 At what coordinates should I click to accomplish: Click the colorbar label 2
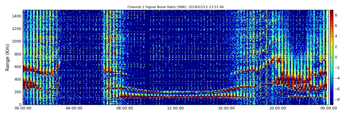pyautogui.click(x=336, y=47)
